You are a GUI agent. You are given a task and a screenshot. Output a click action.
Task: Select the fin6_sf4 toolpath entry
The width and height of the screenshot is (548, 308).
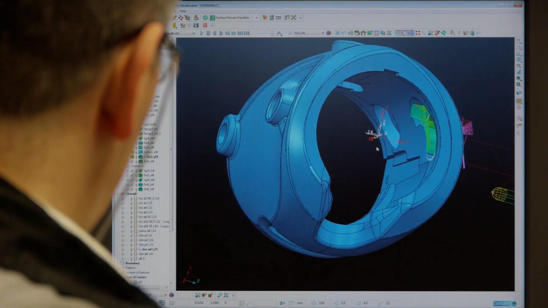[x=149, y=189]
